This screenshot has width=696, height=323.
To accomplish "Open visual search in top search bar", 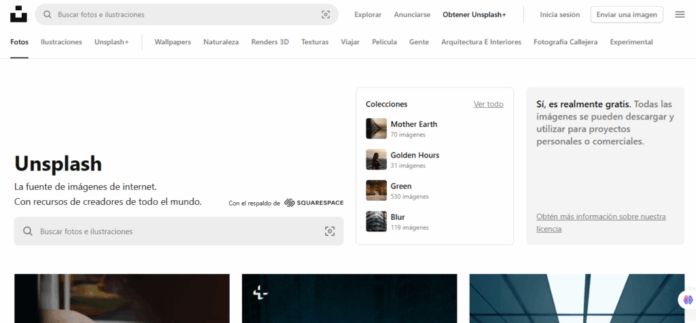I will pos(326,15).
